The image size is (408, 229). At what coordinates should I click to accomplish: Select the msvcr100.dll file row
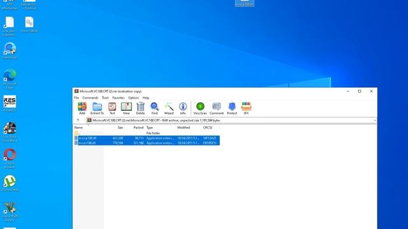tap(147, 143)
